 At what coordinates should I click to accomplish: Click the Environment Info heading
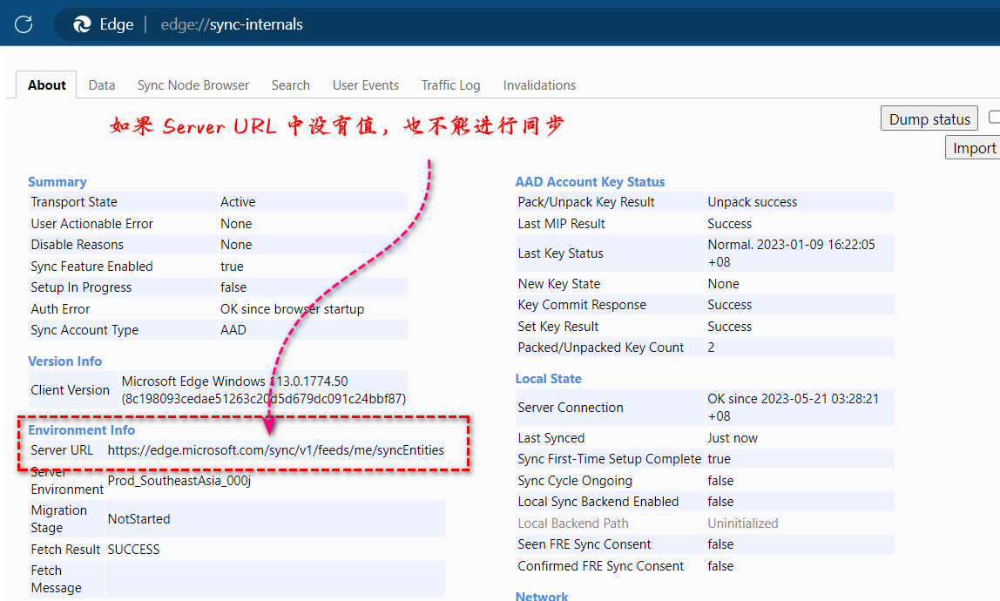click(81, 430)
